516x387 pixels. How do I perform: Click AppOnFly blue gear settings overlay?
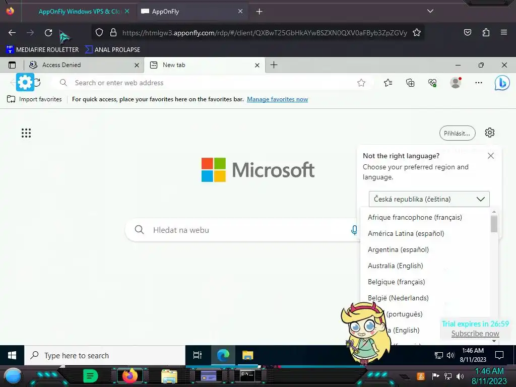click(x=25, y=82)
